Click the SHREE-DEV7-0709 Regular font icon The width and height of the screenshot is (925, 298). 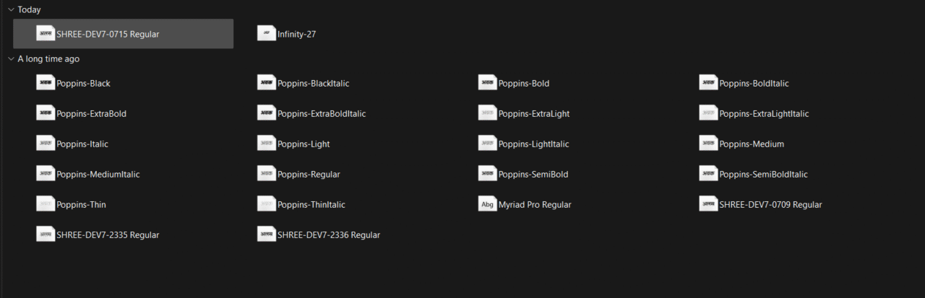tap(709, 204)
